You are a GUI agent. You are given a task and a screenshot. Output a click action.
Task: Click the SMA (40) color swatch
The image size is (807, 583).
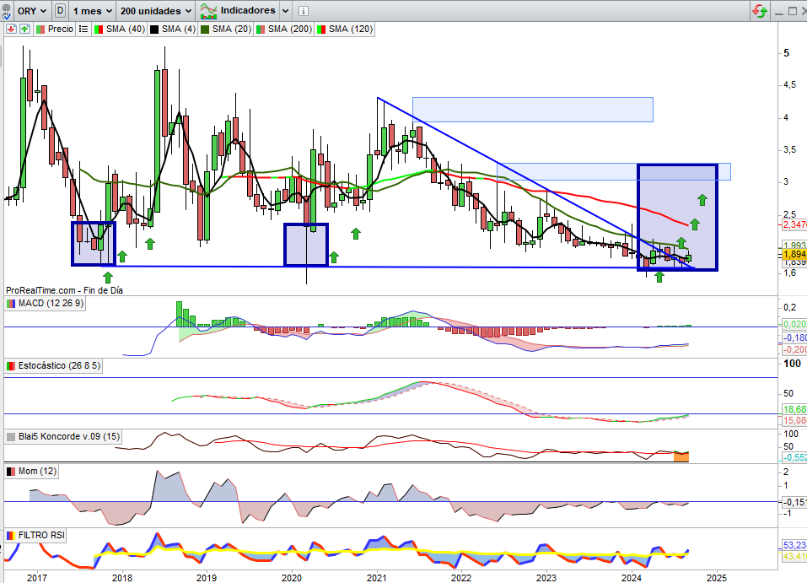(100, 30)
